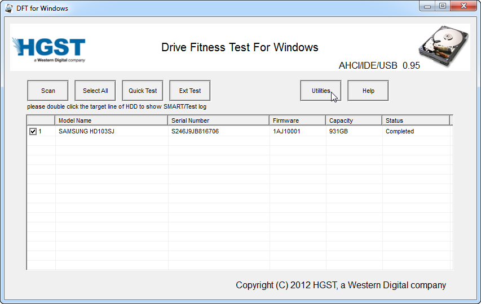Minimize the DFT for Windows window
The image size is (481, 304).
click(x=427, y=6)
